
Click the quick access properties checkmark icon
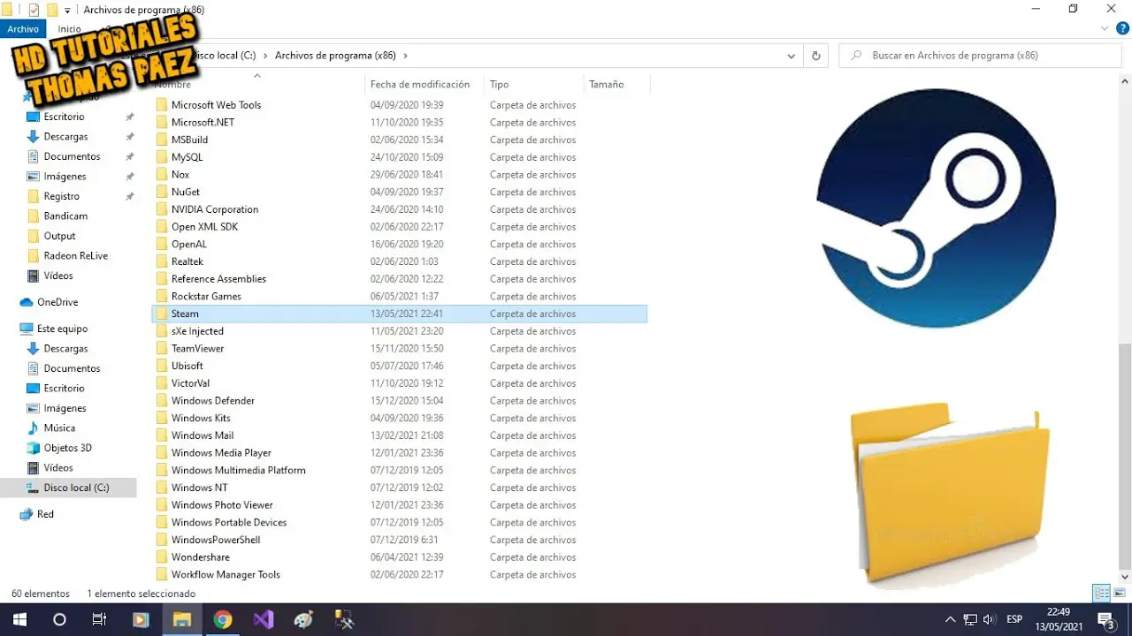(x=34, y=10)
